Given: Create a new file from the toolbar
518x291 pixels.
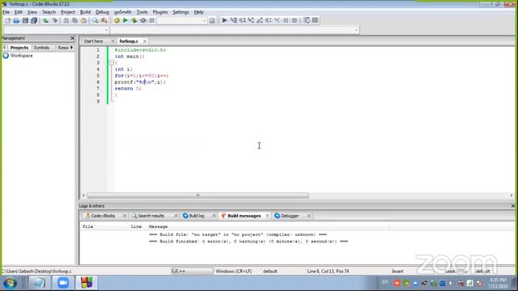Looking at the screenshot, I should tap(7, 20).
